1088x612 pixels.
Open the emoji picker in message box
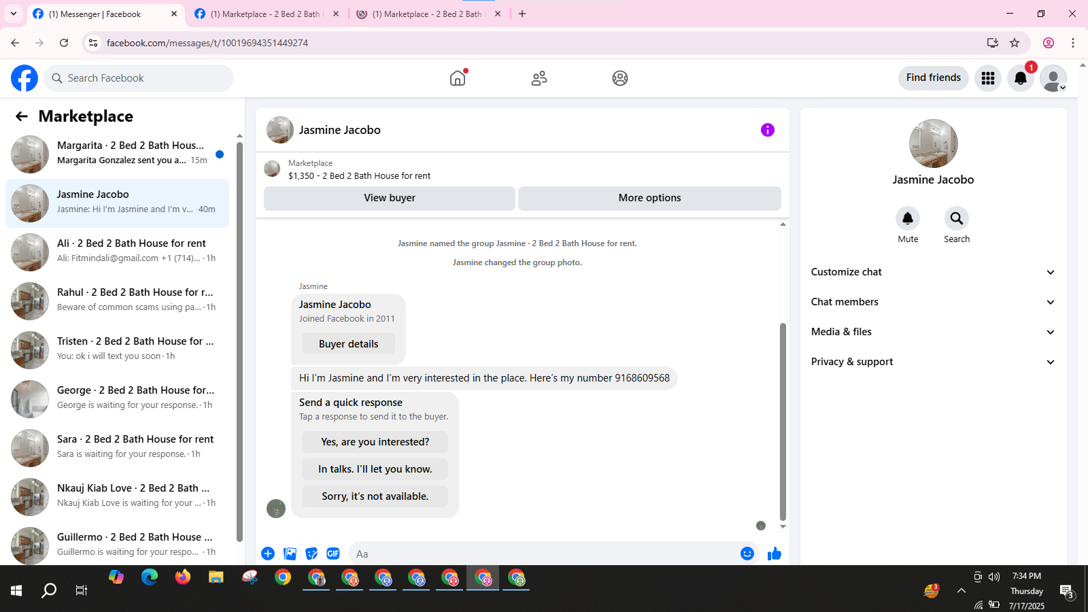pyautogui.click(x=747, y=554)
